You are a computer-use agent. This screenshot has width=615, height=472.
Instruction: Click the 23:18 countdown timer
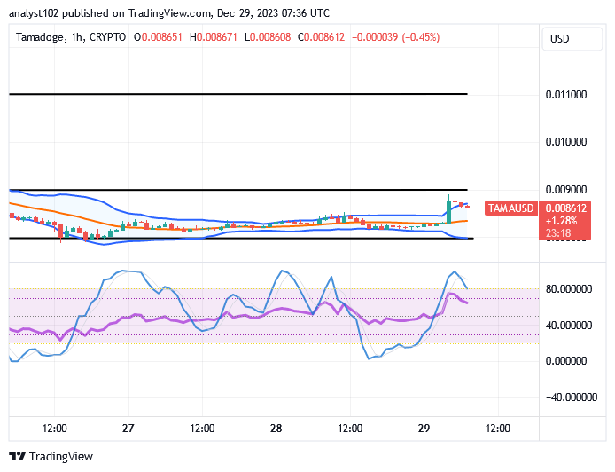[558, 233]
